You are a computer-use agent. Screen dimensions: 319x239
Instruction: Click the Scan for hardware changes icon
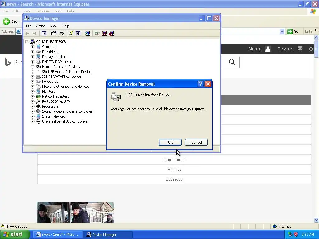tap(88, 33)
